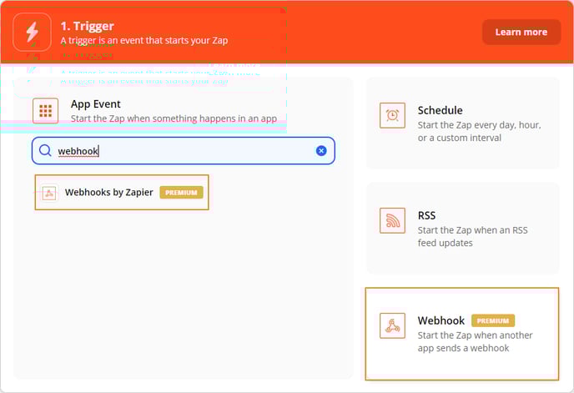Select the RSS feed icon

pyautogui.click(x=392, y=220)
